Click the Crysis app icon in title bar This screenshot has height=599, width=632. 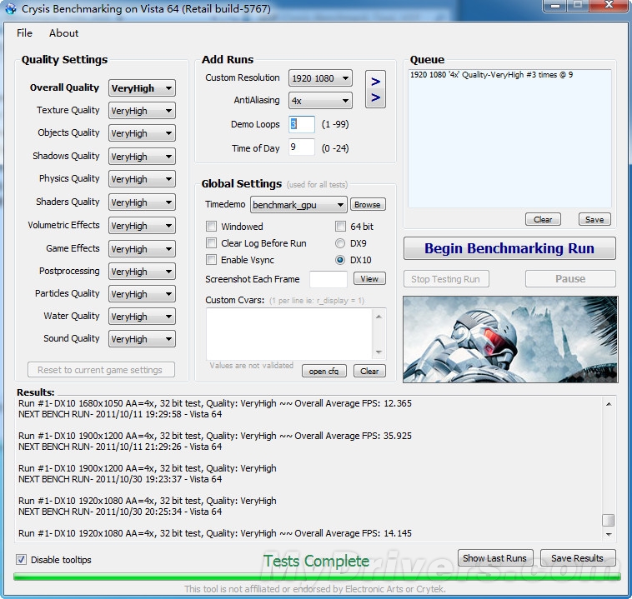[11, 8]
